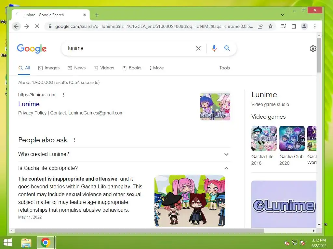Click the 'About 1,900,000 results' text

59,82
